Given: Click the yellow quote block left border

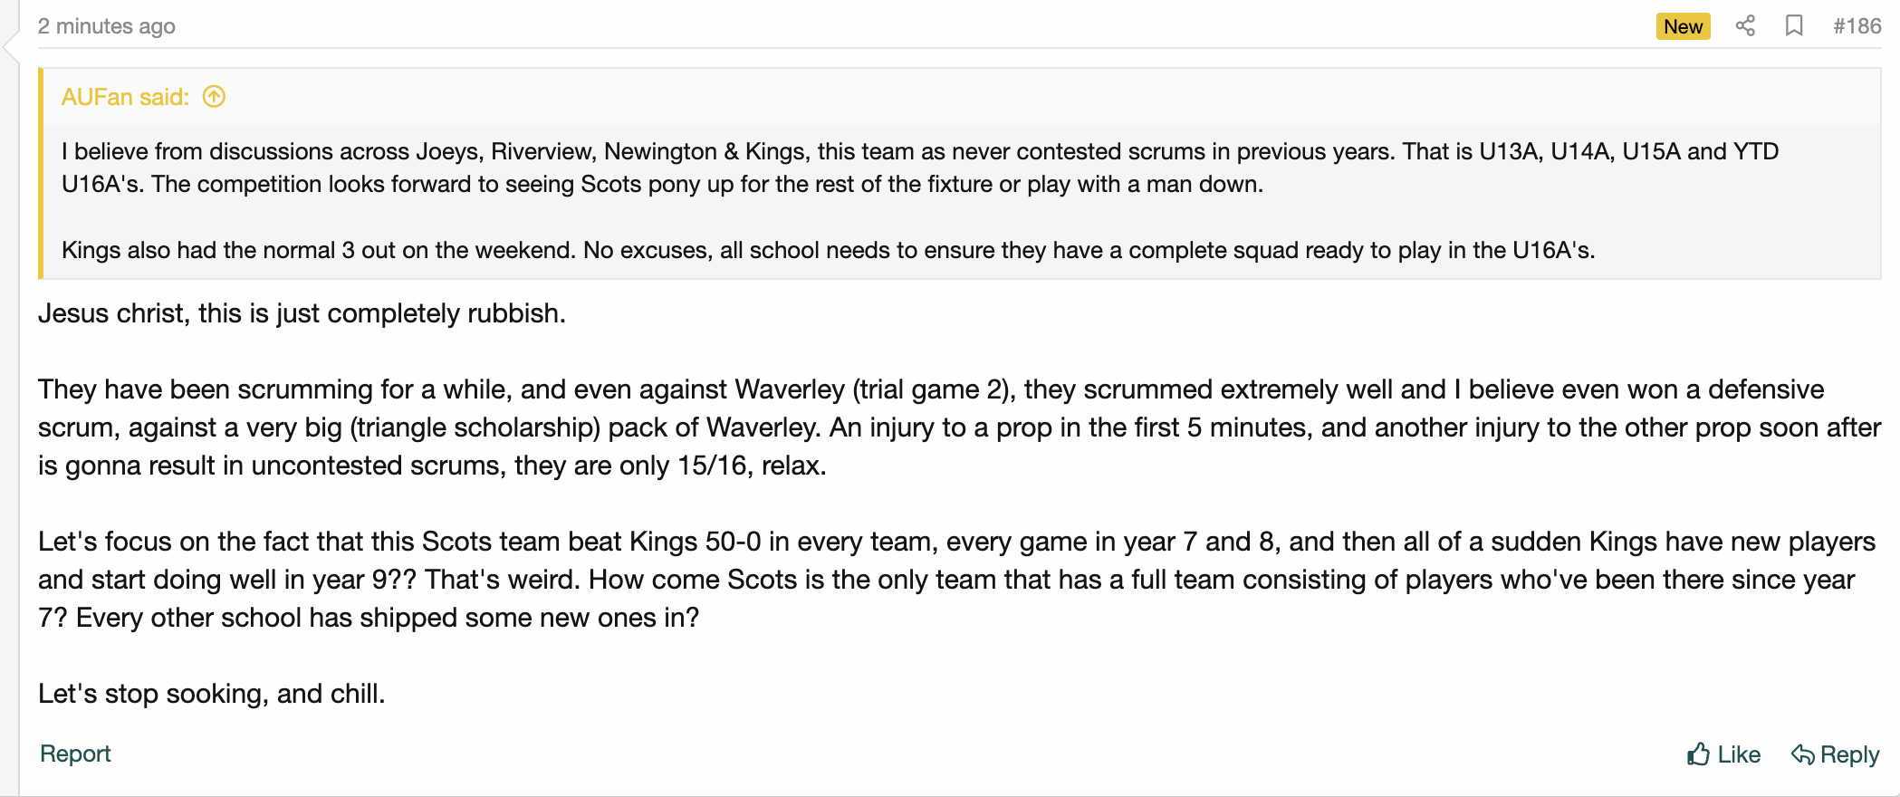Looking at the screenshot, I should click(x=41, y=173).
